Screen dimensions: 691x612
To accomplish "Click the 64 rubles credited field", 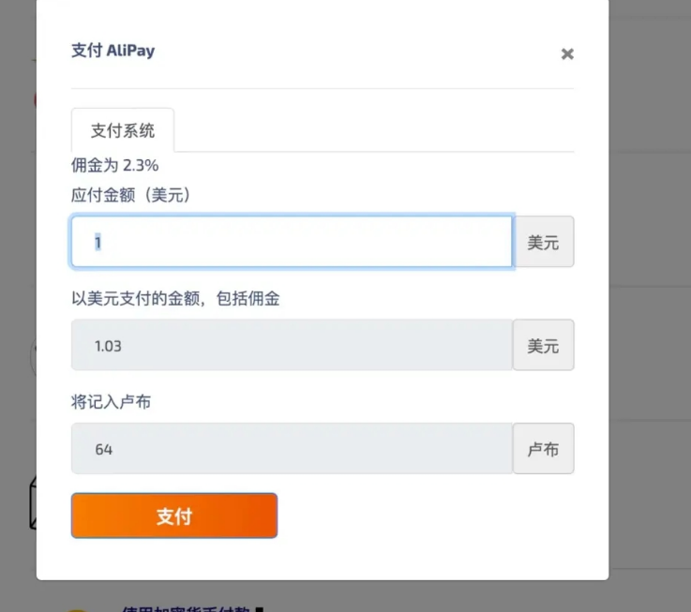I will click(292, 448).
